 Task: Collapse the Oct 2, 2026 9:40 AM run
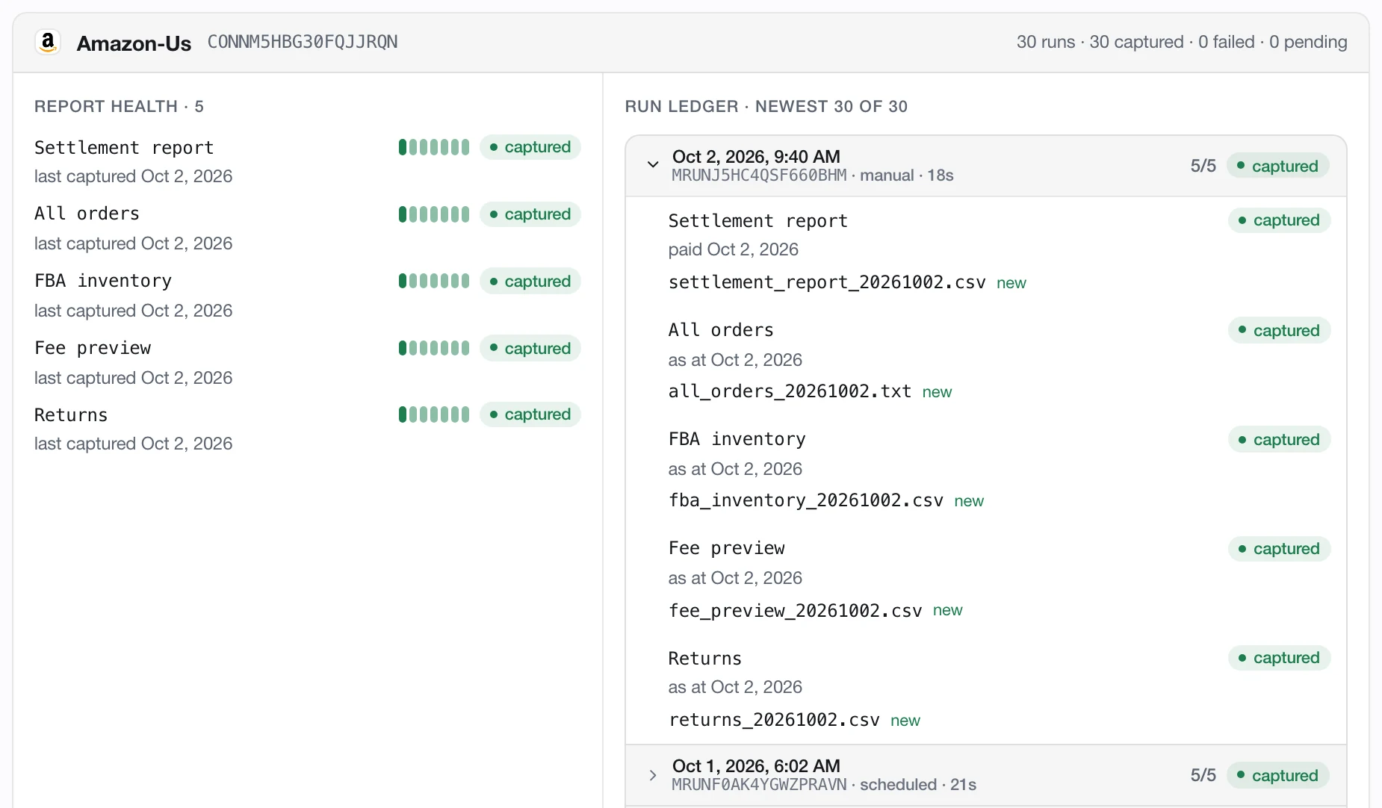pyautogui.click(x=653, y=165)
